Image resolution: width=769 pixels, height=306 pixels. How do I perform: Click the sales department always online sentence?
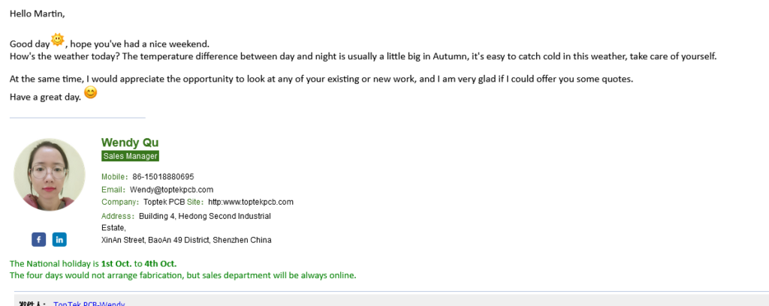(183, 275)
